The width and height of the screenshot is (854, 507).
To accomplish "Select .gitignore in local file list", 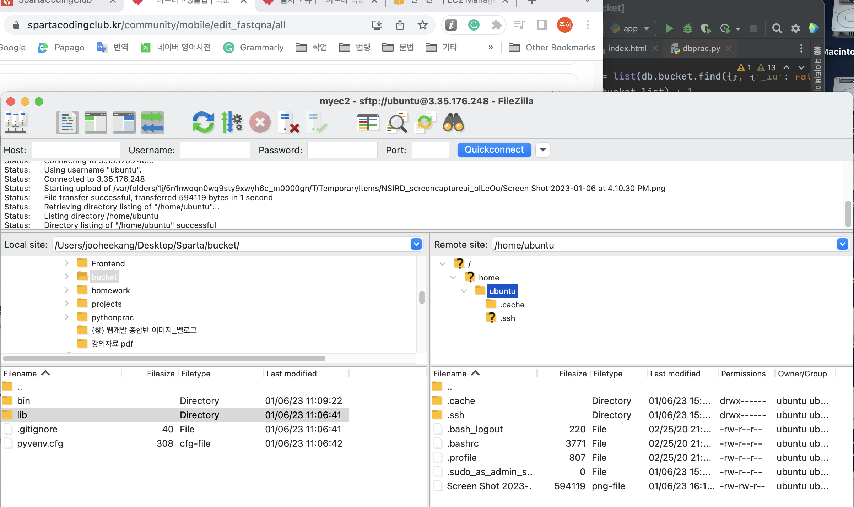I will [x=174, y=429].
